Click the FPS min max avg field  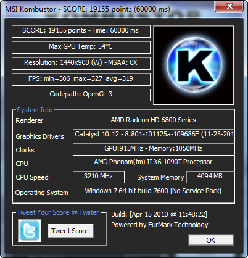point(81,79)
